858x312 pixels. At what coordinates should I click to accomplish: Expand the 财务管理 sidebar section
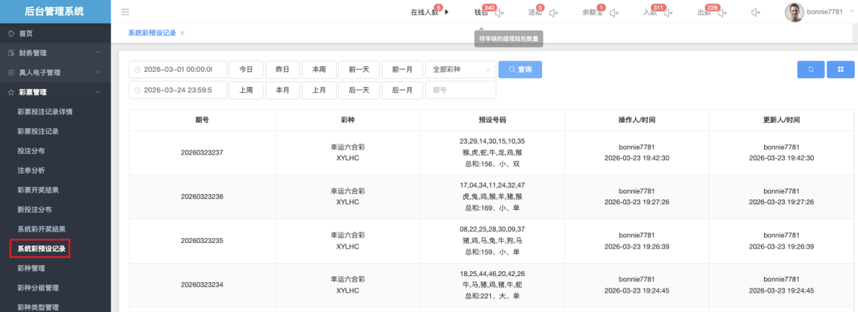(55, 52)
